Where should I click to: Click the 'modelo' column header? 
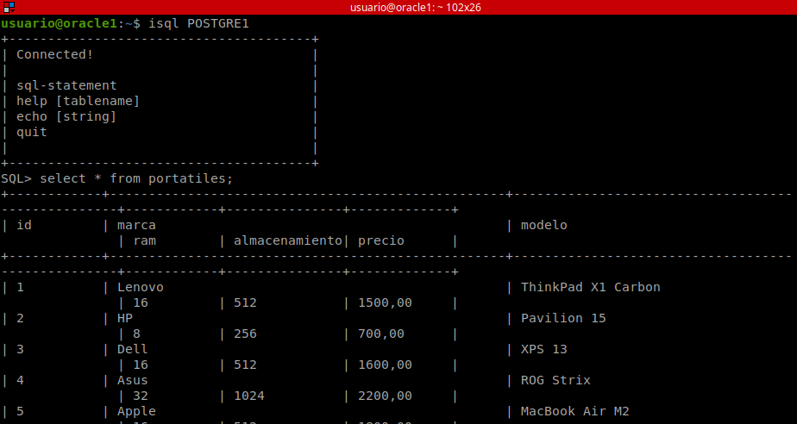click(544, 225)
